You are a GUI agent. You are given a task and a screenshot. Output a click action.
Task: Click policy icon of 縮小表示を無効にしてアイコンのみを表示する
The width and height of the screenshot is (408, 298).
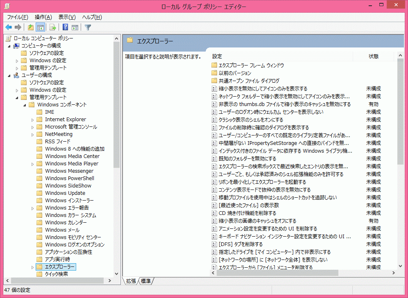coord(214,89)
